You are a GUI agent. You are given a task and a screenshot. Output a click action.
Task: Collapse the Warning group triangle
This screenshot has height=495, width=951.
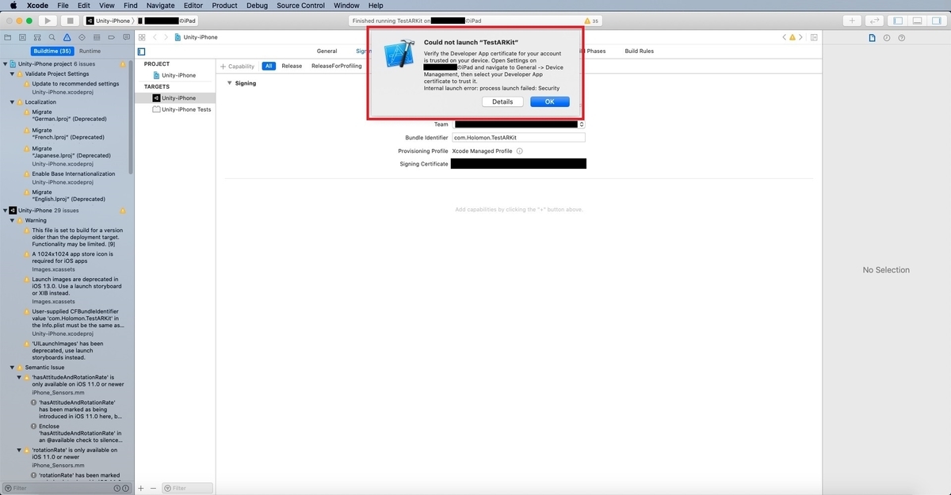point(13,221)
